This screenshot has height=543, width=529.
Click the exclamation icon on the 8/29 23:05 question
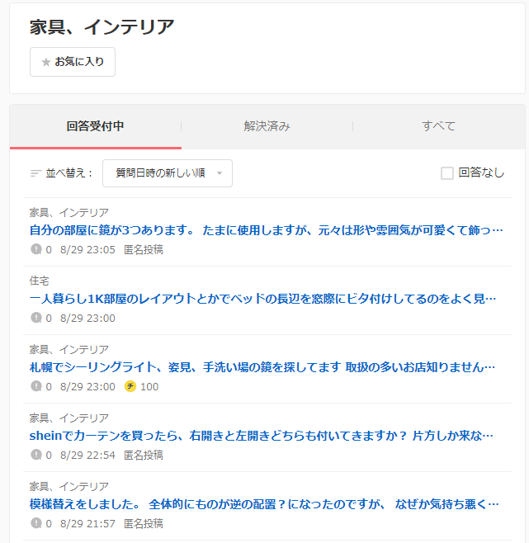[x=36, y=249]
